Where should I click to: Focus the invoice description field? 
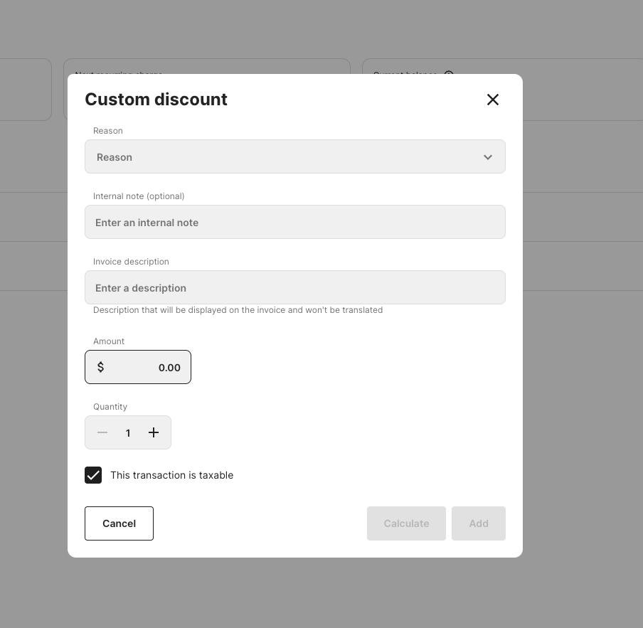coord(295,287)
